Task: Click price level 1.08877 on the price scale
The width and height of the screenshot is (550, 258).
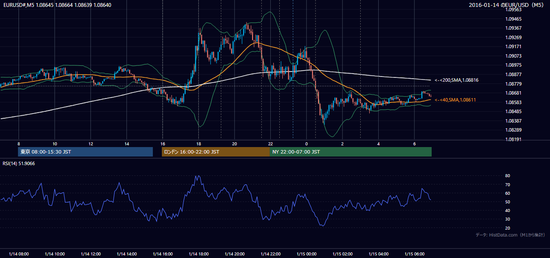Action: click(513, 74)
